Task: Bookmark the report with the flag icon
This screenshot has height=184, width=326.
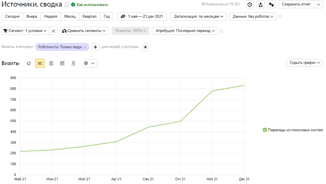Action: pyautogui.click(x=67, y=5)
